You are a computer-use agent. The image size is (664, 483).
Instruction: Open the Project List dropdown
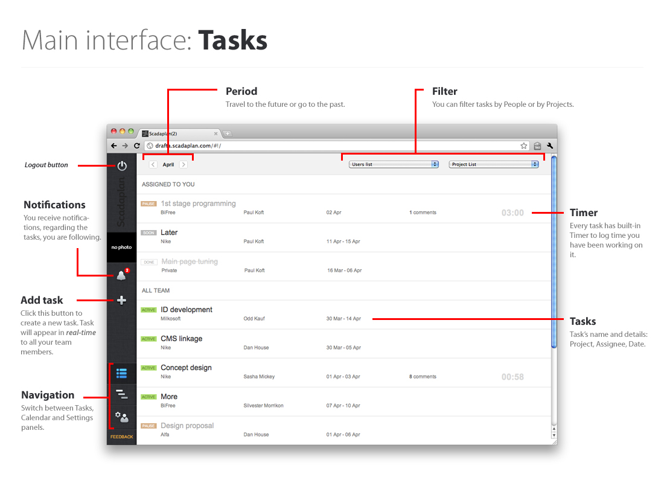click(494, 164)
